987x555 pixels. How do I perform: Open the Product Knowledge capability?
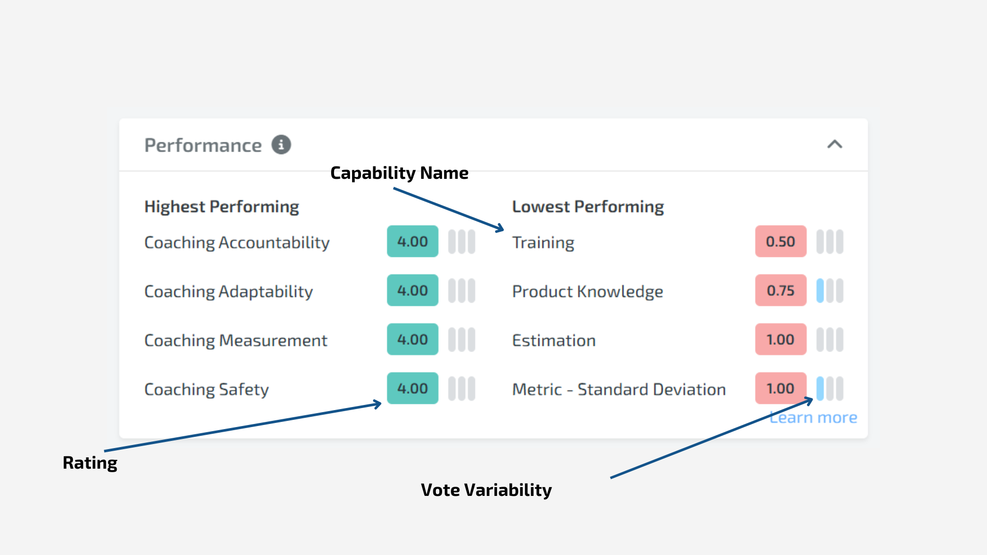[588, 291]
